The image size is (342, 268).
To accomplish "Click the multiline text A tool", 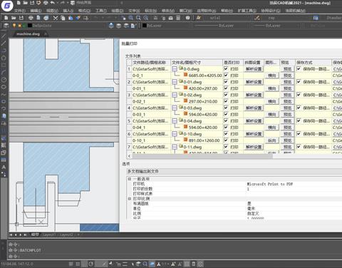I will (x=4, y=167).
